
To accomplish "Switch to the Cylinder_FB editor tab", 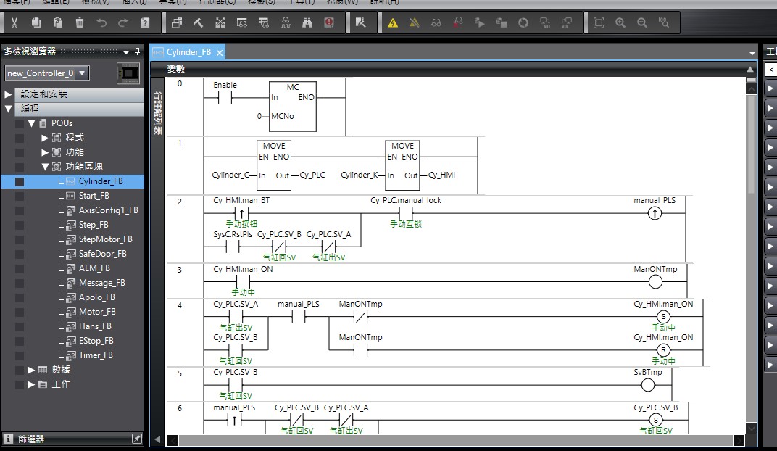I will tap(187, 52).
